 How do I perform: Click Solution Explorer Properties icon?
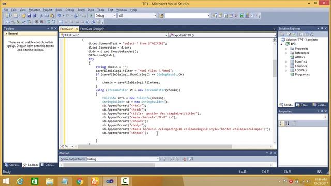tap(282, 35)
